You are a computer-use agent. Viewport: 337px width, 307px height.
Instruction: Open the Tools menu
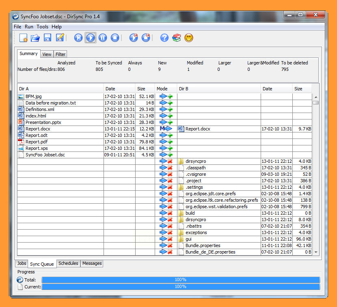42,27
